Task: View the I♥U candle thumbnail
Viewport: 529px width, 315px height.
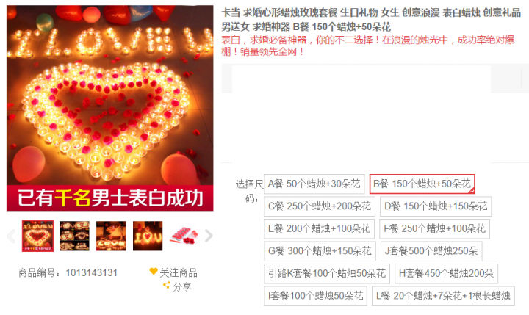Action: click(148, 236)
